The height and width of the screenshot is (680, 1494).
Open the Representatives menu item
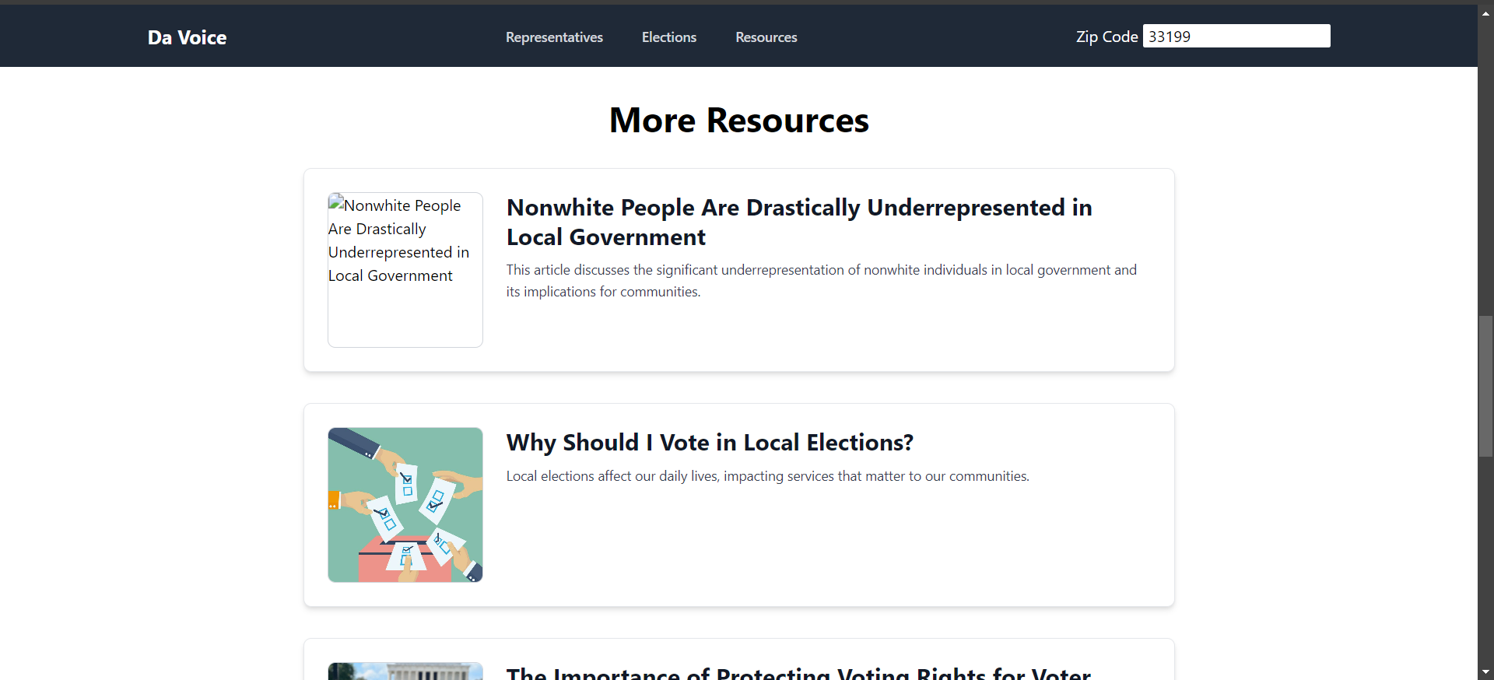[x=554, y=37]
